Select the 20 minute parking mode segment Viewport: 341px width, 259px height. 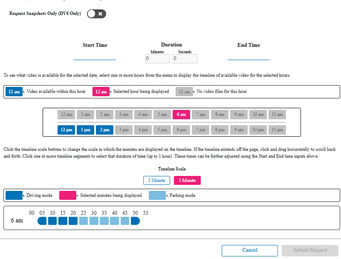point(84,221)
